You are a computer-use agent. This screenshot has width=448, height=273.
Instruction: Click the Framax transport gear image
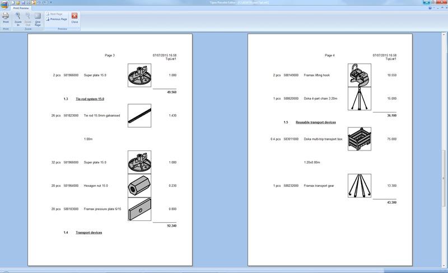(359, 186)
